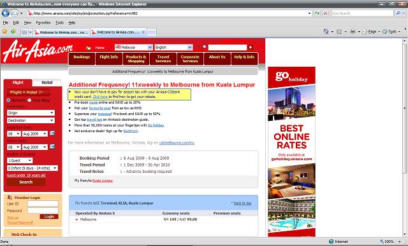Click the Add to Favorites icon
This screenshot has width=408, height=246.
coord(13,32)
